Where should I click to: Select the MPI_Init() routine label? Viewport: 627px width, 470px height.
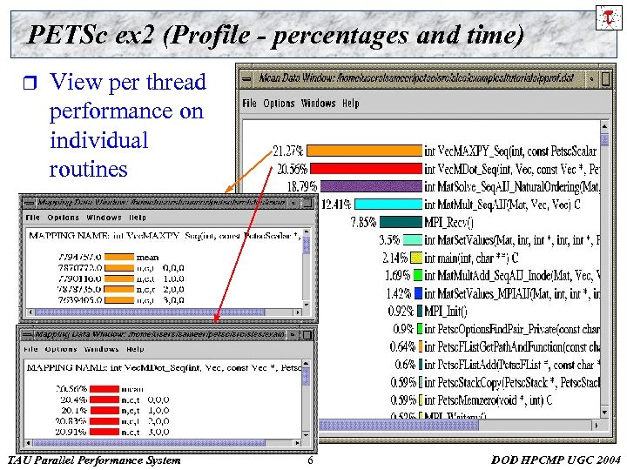click(x=446, y=312)
